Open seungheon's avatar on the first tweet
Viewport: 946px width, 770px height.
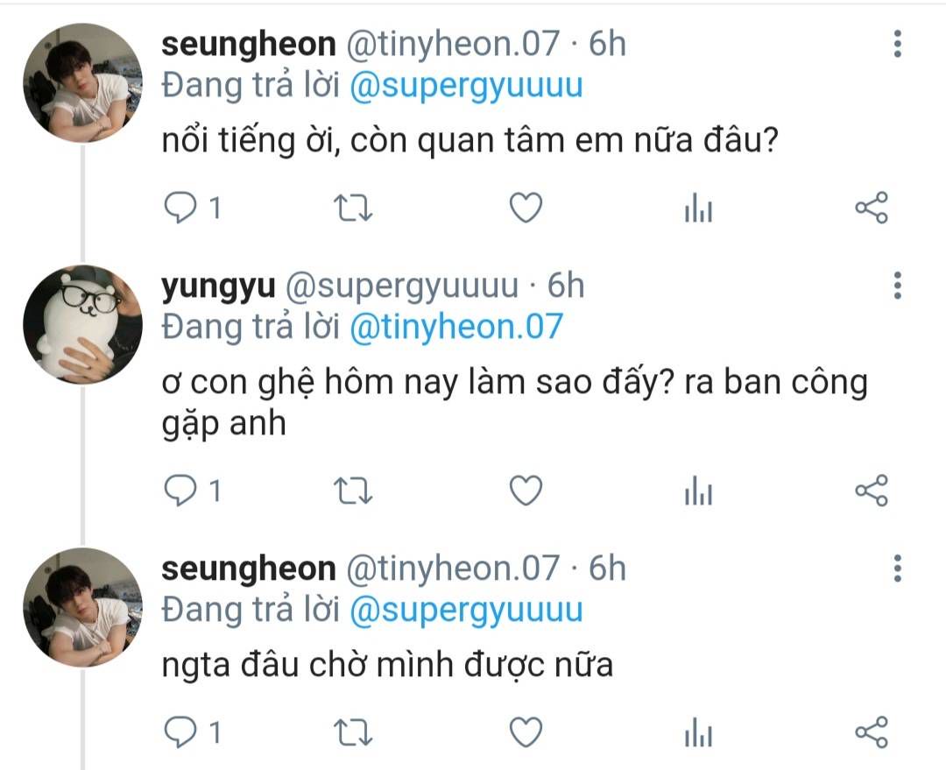click(x=82, y=83)
